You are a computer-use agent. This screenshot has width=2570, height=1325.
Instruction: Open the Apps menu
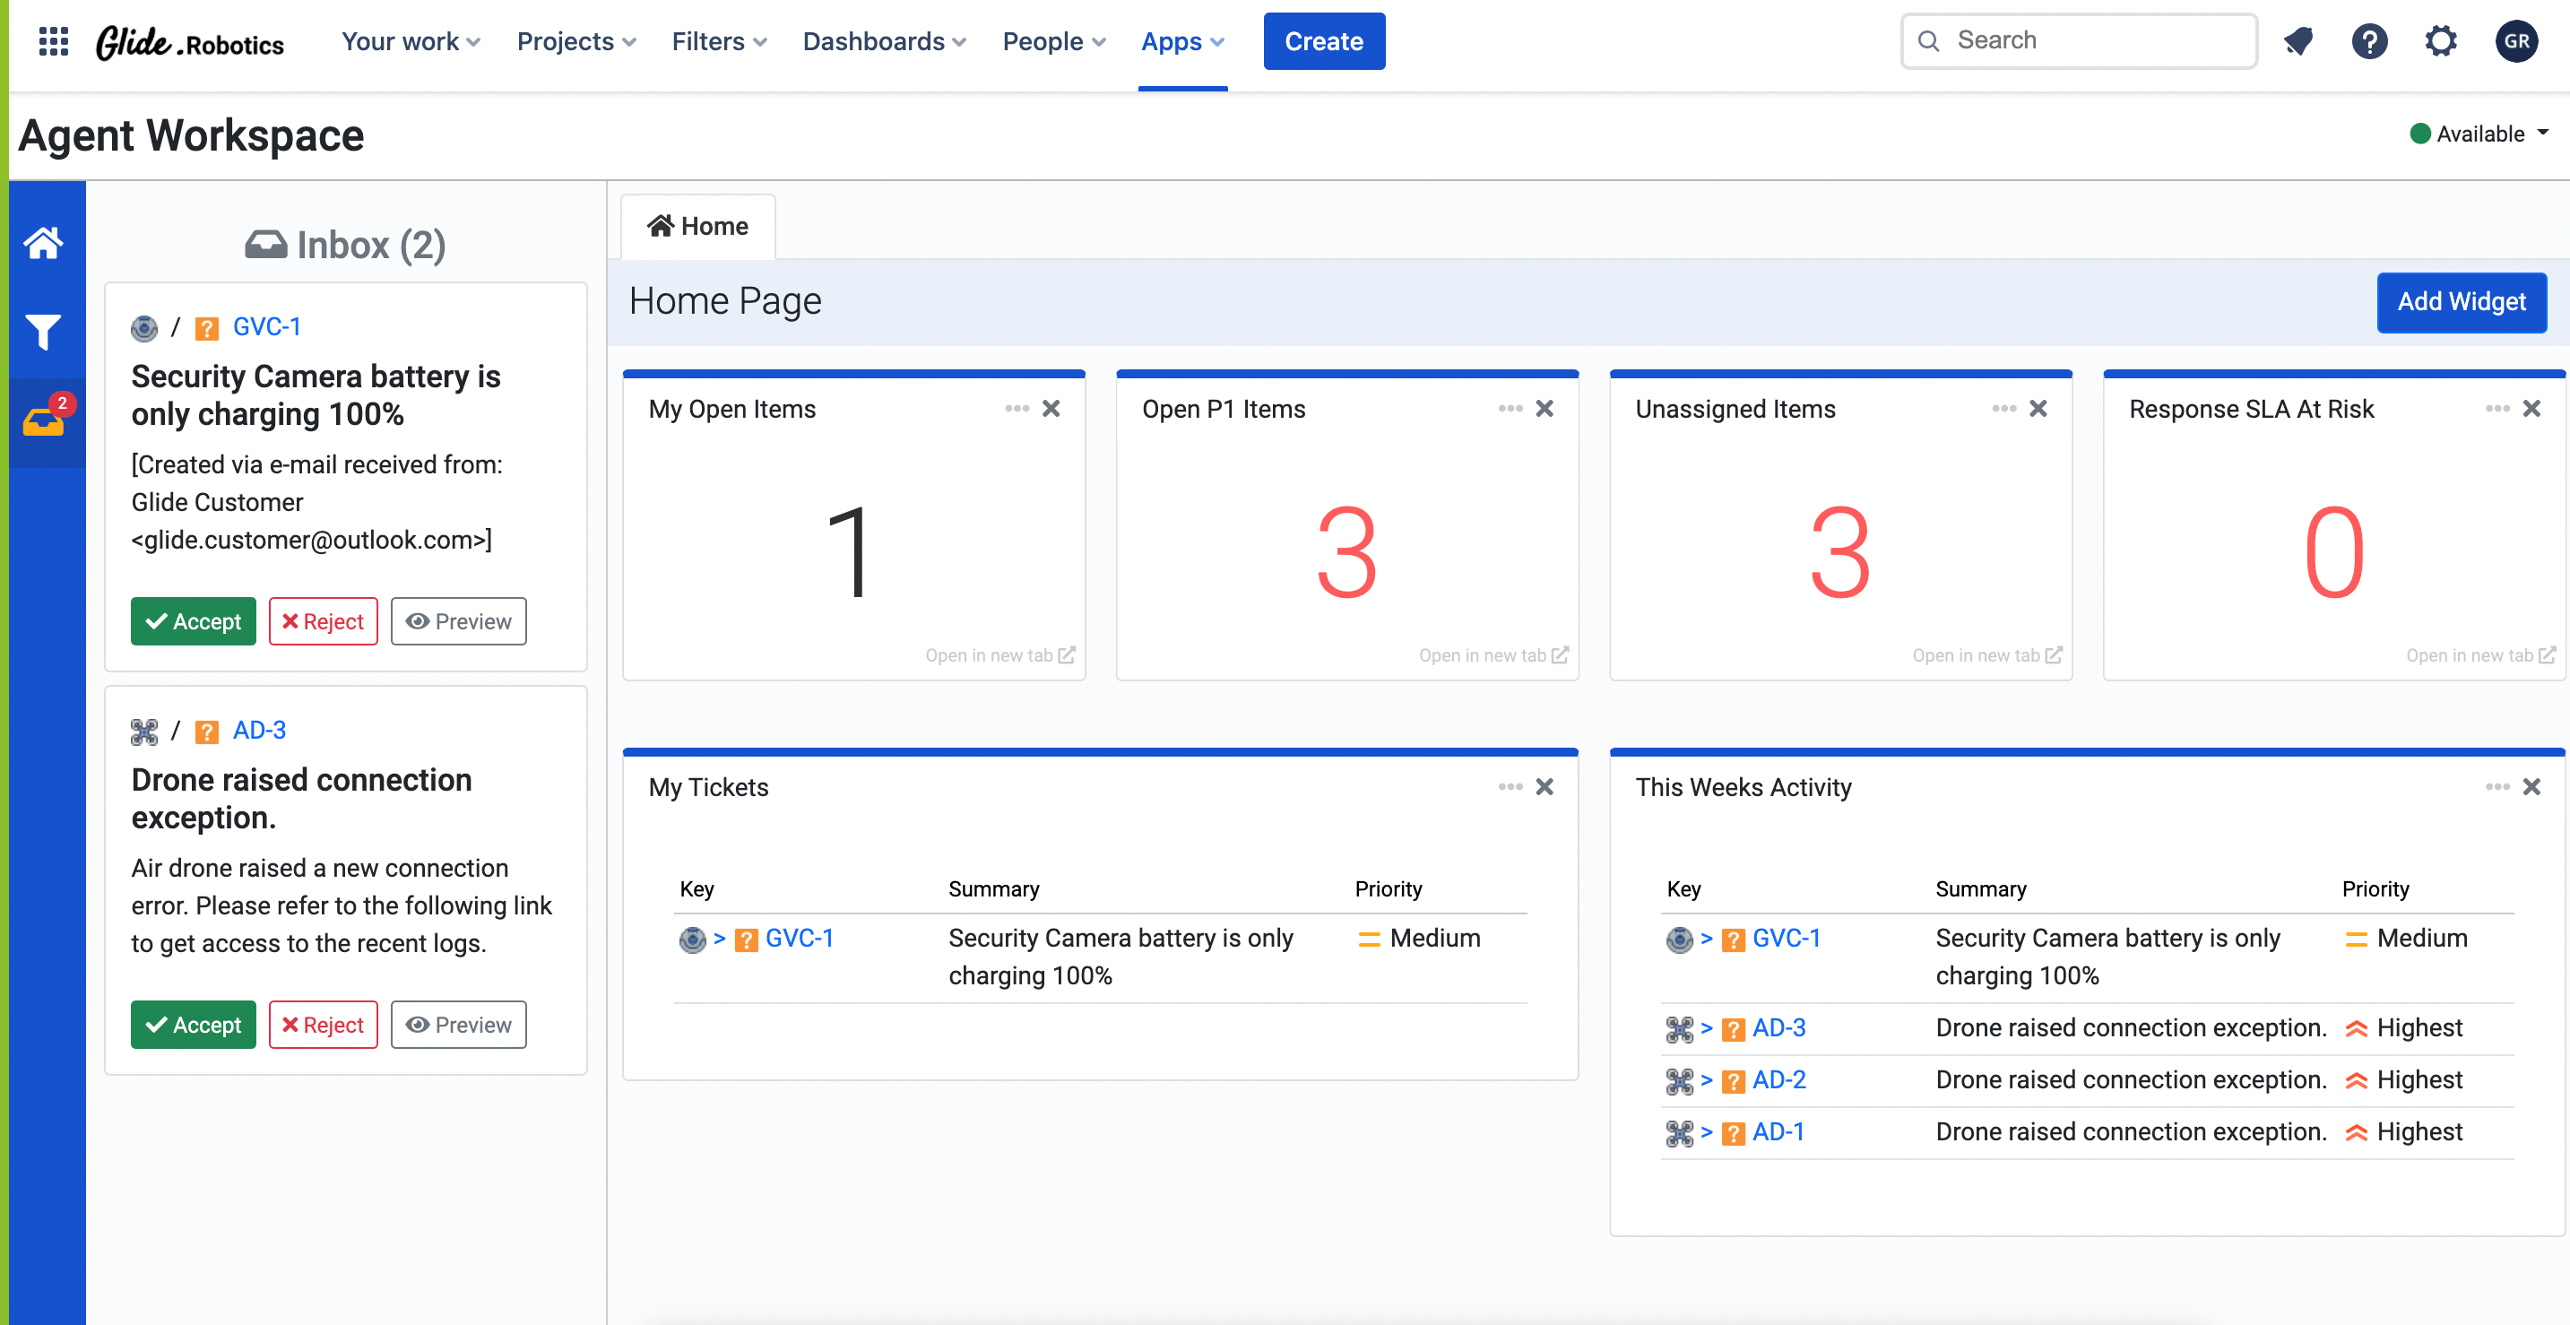[x=1182, y=41]
